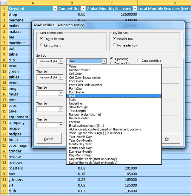Click cell with value 201000
Screen dimensions: 191x196
point(112,168)
